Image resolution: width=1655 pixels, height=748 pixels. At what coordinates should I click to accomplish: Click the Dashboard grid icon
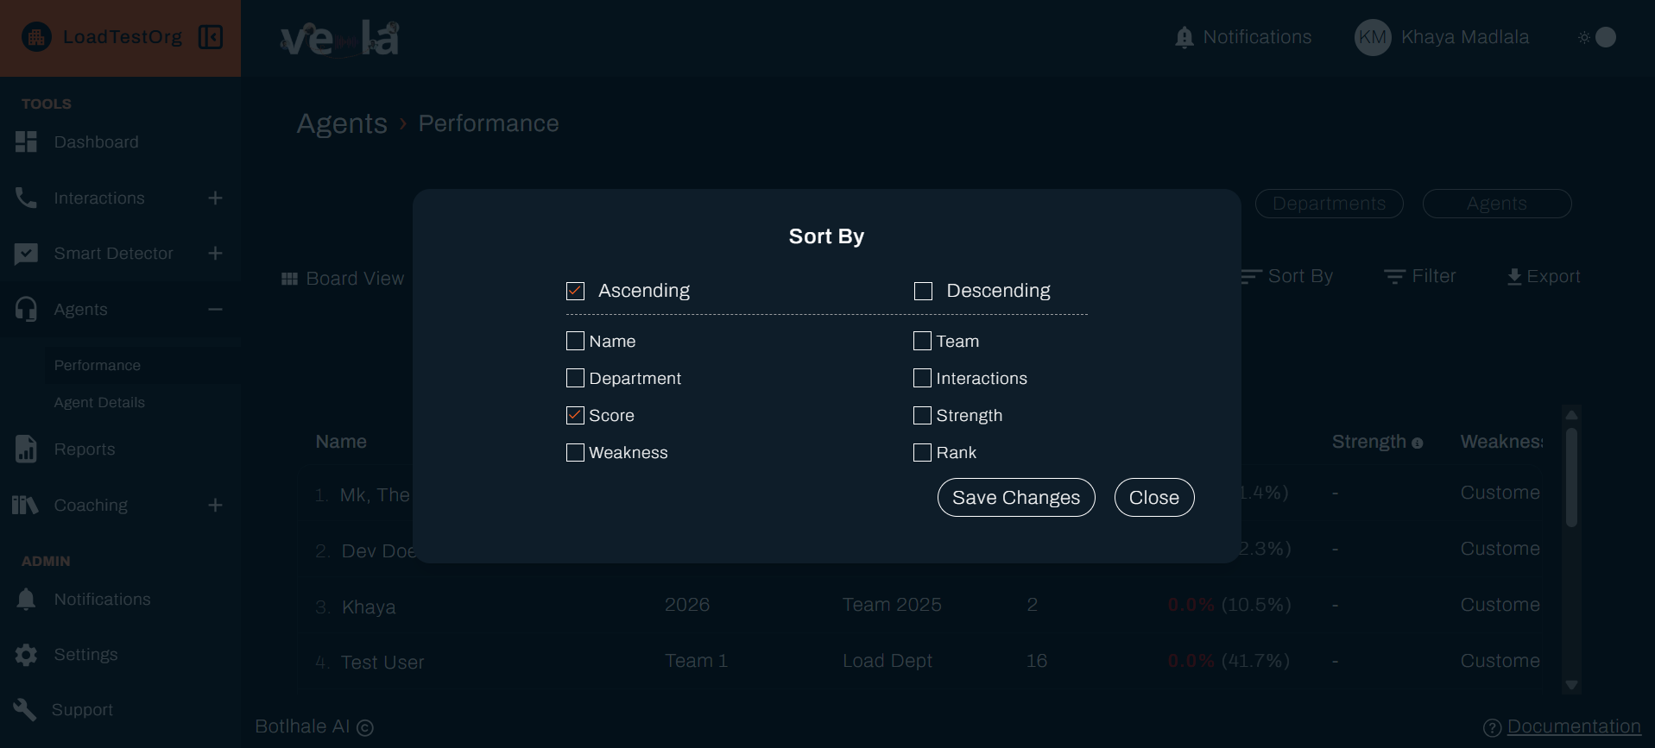(26, 142)
